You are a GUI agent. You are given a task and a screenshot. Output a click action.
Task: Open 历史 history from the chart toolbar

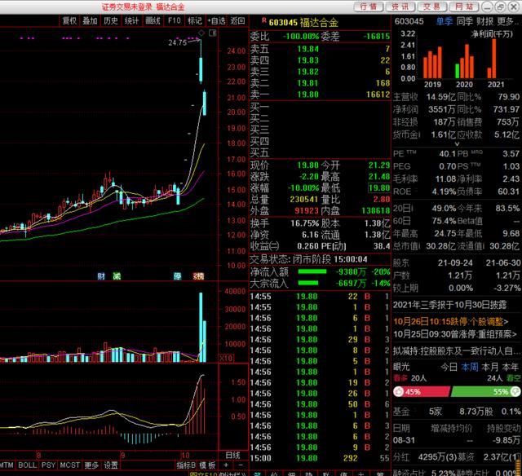111,20
